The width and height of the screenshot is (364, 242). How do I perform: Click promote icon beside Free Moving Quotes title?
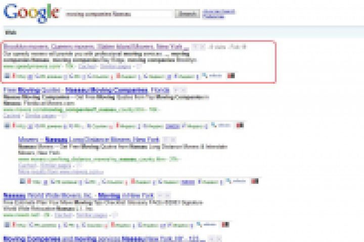click(x=176, y=90)
